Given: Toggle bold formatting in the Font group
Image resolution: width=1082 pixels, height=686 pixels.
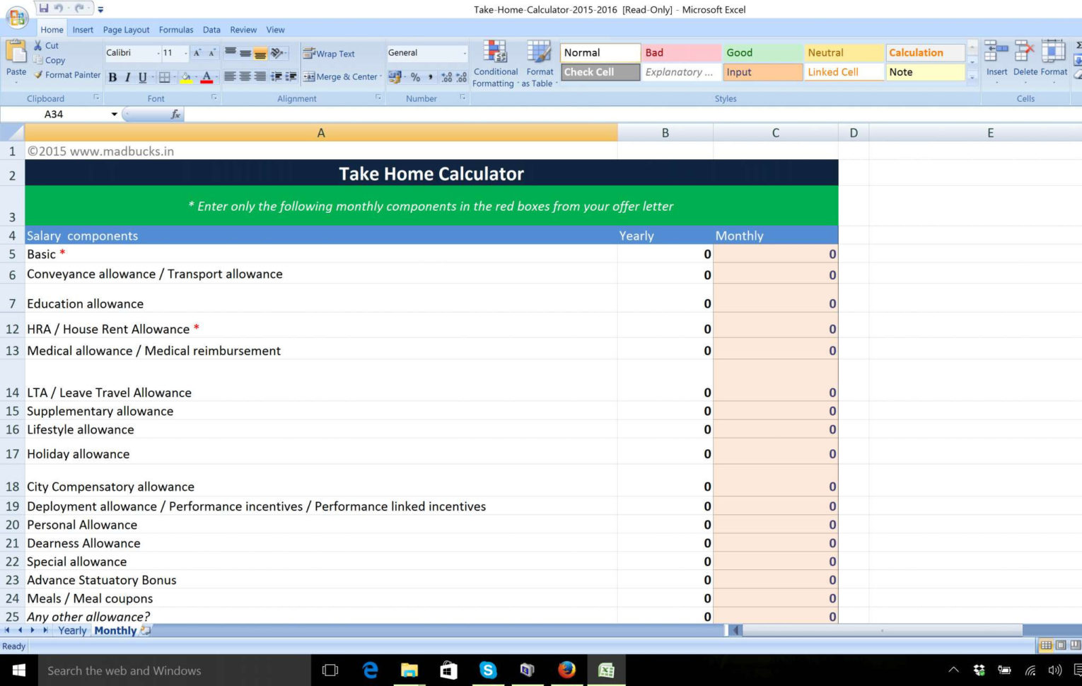Looking at the screenshot, I should (112, 76).
